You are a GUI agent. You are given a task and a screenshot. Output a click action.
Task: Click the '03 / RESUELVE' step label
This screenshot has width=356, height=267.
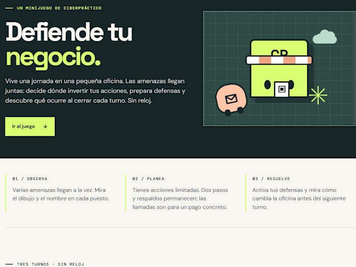pyautogui.click(x=271, y=179)
